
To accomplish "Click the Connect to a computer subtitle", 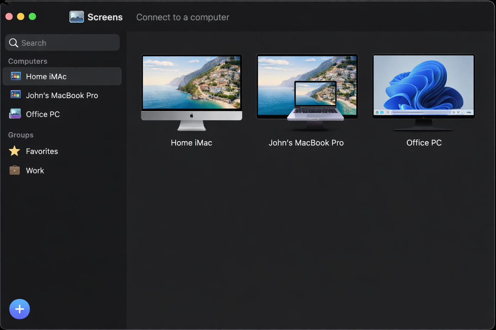I will click(183, 17).
